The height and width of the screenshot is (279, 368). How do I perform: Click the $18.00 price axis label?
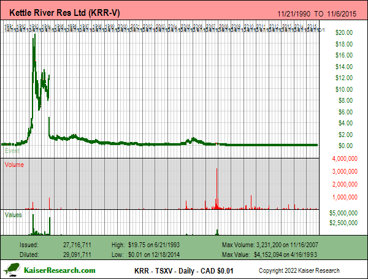(x=344, y=44)
